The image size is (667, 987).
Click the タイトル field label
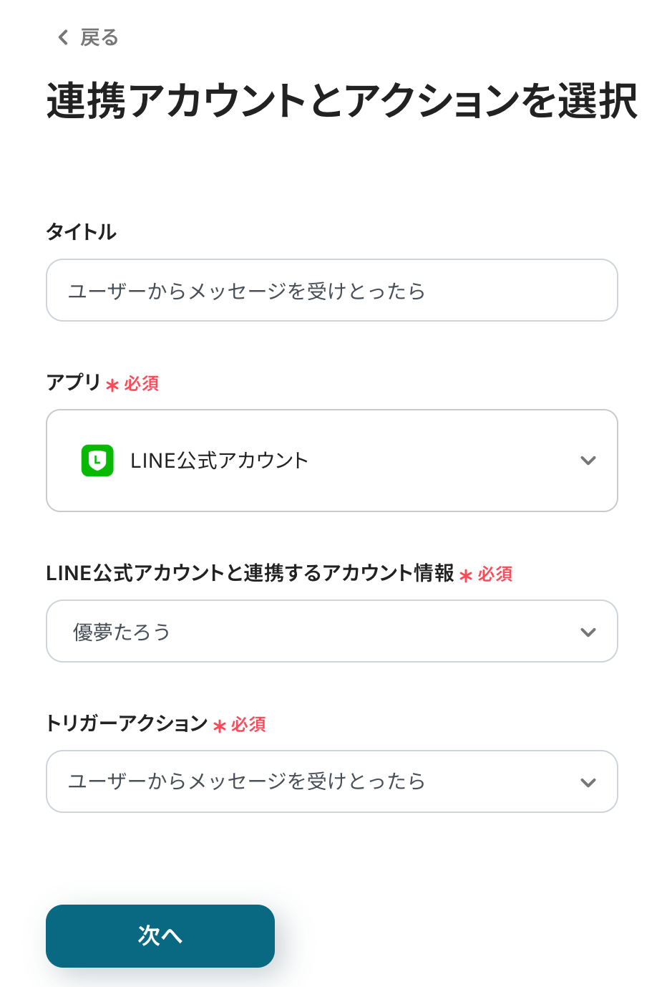(81, 231)
